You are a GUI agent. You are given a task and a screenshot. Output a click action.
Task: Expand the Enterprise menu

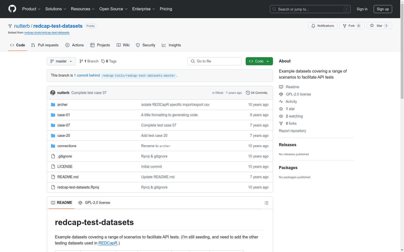point(144,9)
